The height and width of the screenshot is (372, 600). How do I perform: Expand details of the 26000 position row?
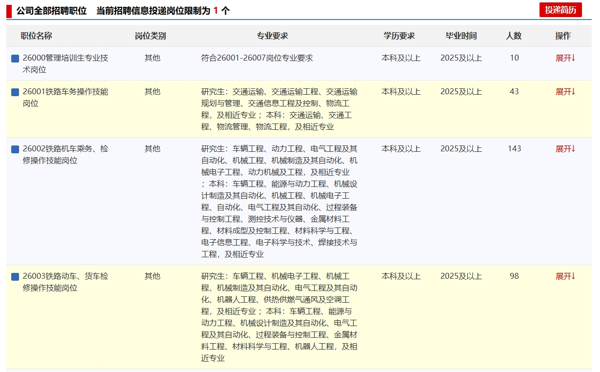point(565,58)
